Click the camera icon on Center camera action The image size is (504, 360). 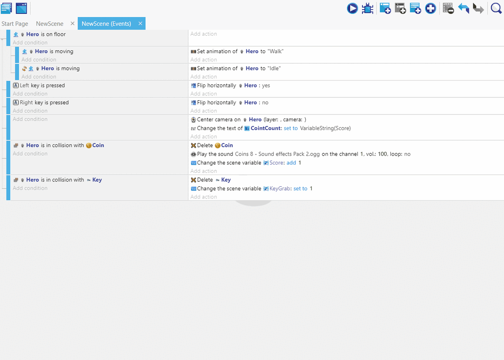193,120
